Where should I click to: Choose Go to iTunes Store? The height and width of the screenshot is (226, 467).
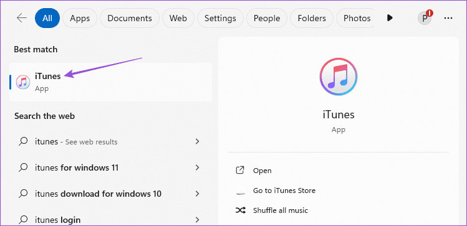284,191
